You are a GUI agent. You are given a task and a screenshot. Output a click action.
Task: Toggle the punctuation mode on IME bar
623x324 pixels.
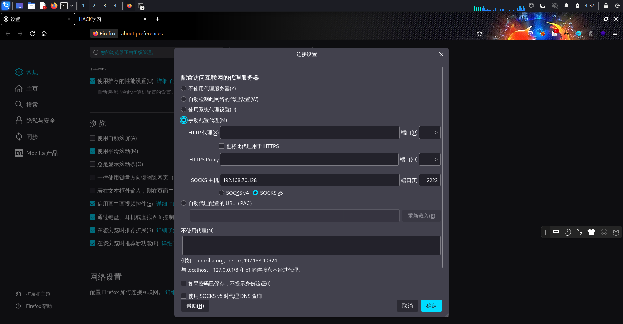click(579, 232)
